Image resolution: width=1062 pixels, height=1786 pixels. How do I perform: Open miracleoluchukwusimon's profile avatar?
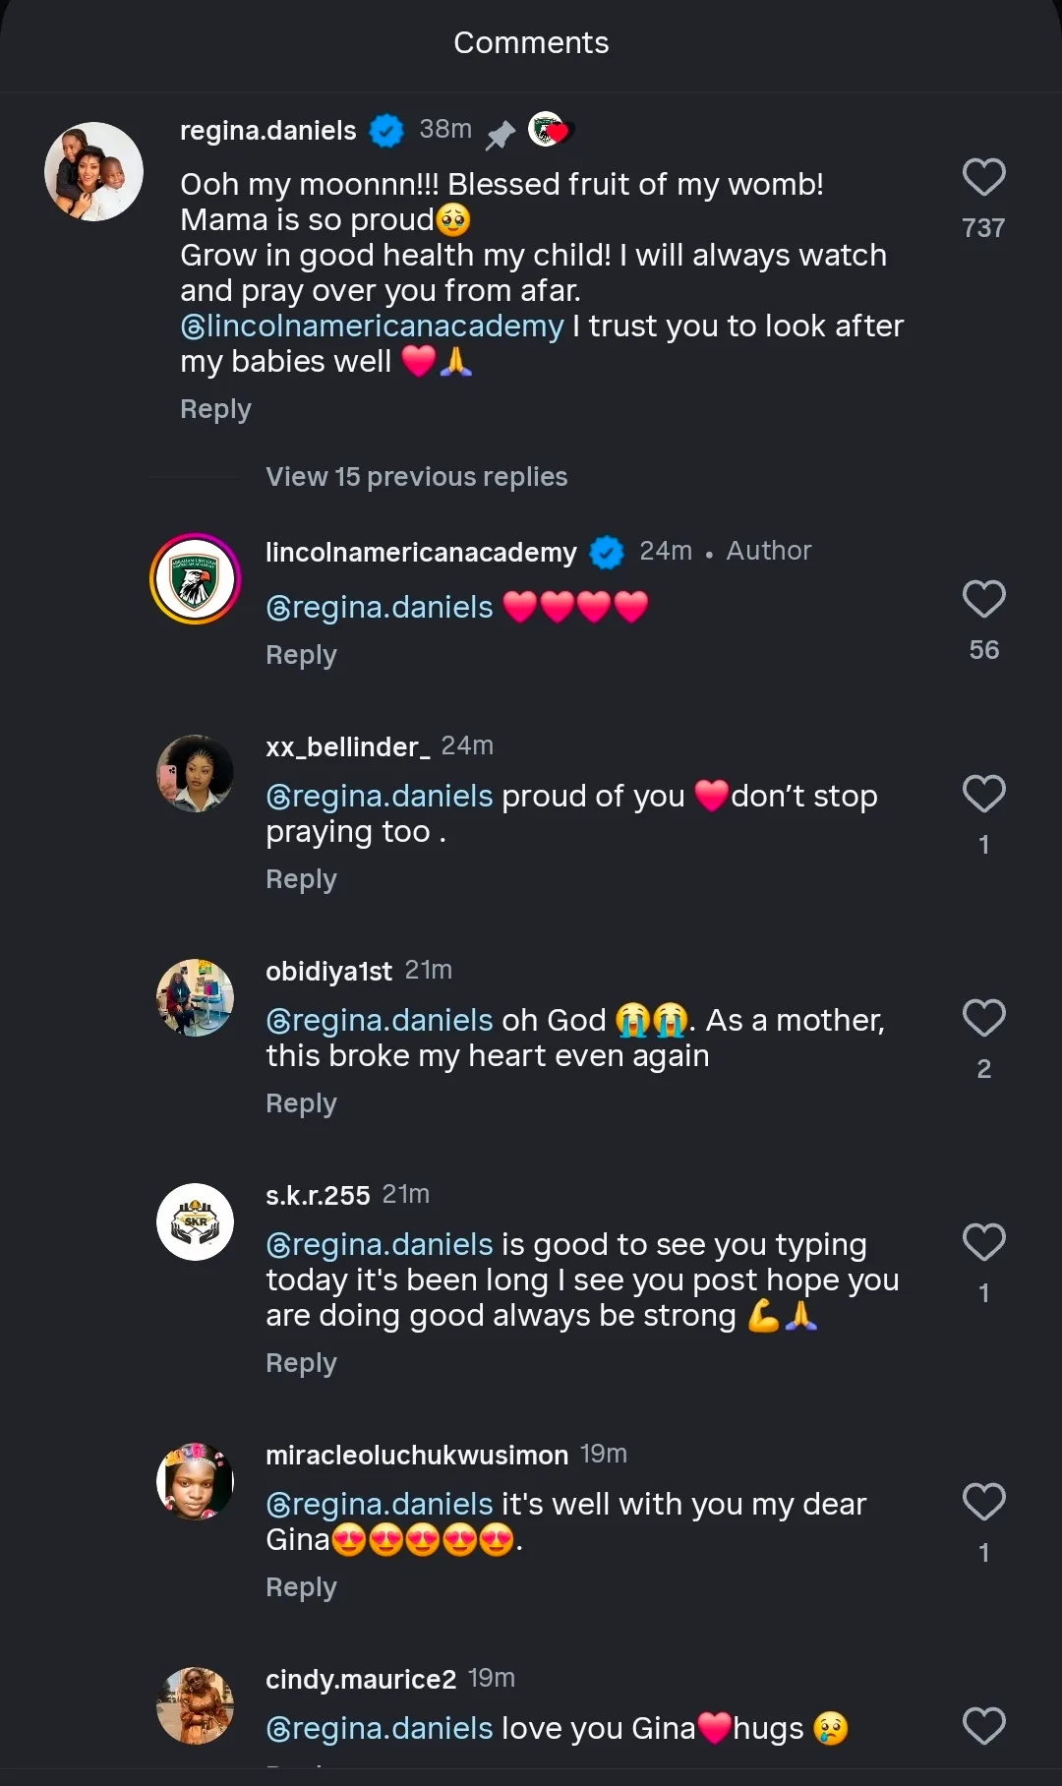pos(196,1482)
